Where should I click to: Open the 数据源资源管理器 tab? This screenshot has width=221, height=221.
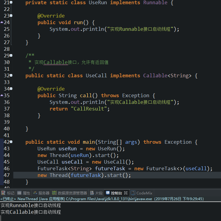(x=70, y=193)
